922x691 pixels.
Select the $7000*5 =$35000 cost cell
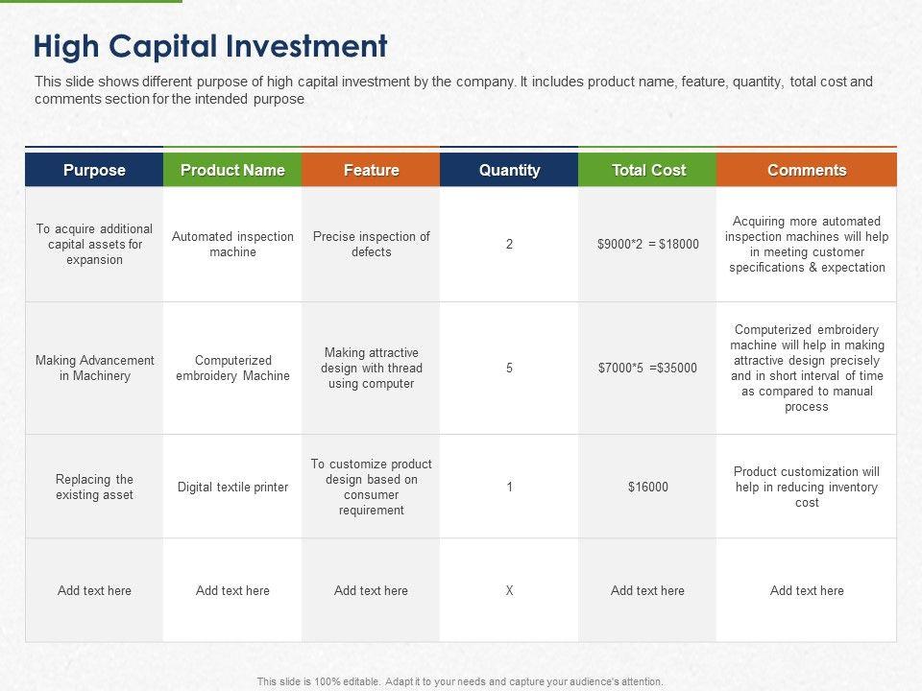click(x=648, y=369)
